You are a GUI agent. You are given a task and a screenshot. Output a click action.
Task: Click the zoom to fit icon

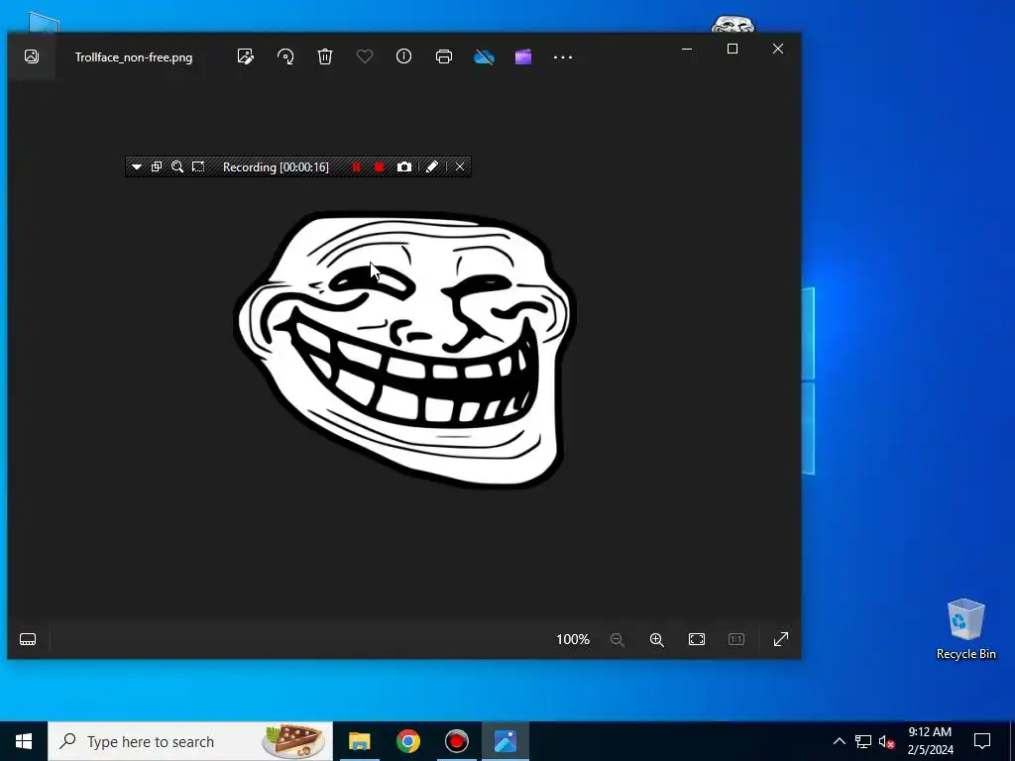click(697, 639)
